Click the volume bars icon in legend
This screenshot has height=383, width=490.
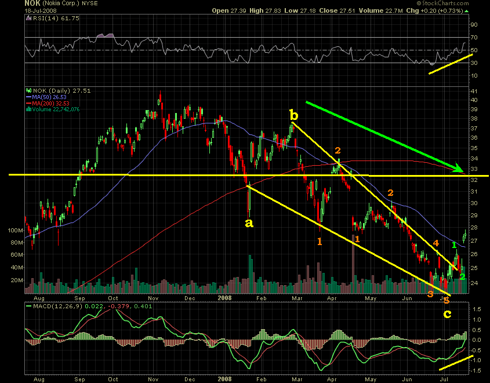pyautogui.click(x=29, y=110)
